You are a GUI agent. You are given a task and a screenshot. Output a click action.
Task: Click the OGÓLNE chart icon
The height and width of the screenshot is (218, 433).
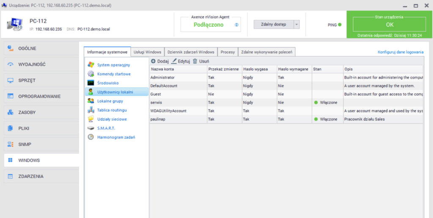point(11,48)
